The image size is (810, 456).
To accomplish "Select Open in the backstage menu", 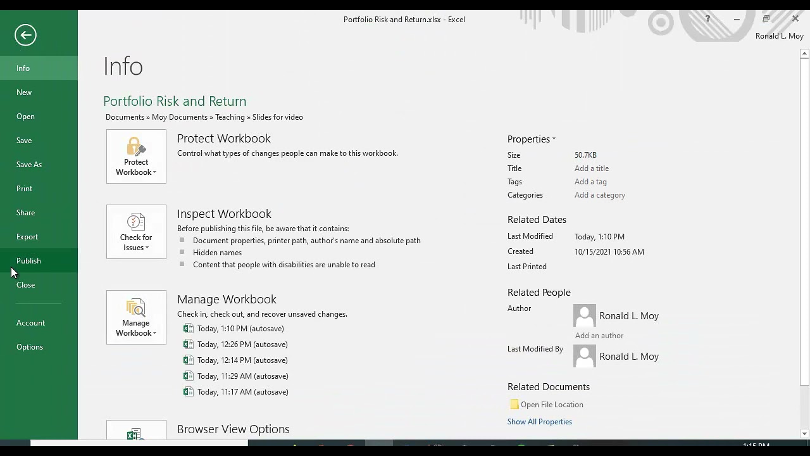I will pos(39,117).
